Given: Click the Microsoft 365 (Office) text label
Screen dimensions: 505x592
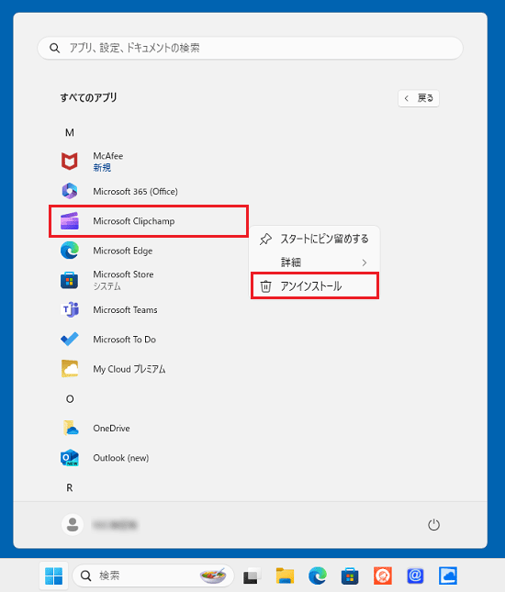Looking at the screenshot, I should [135, 191].
